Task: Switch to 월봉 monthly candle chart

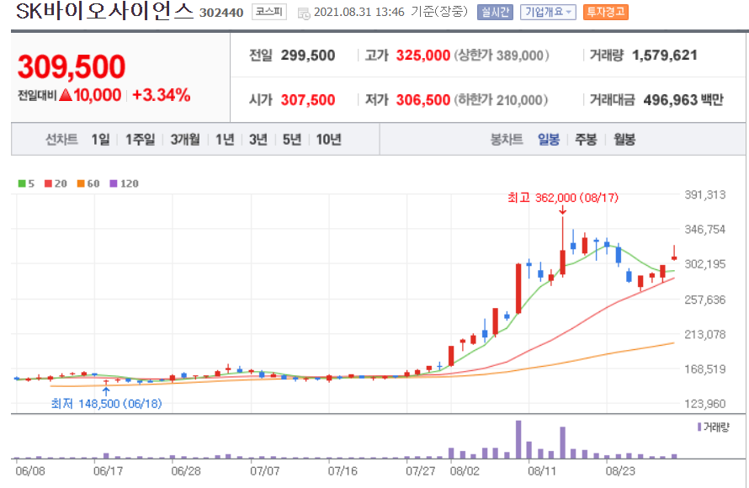Action: tap(624, 140)
